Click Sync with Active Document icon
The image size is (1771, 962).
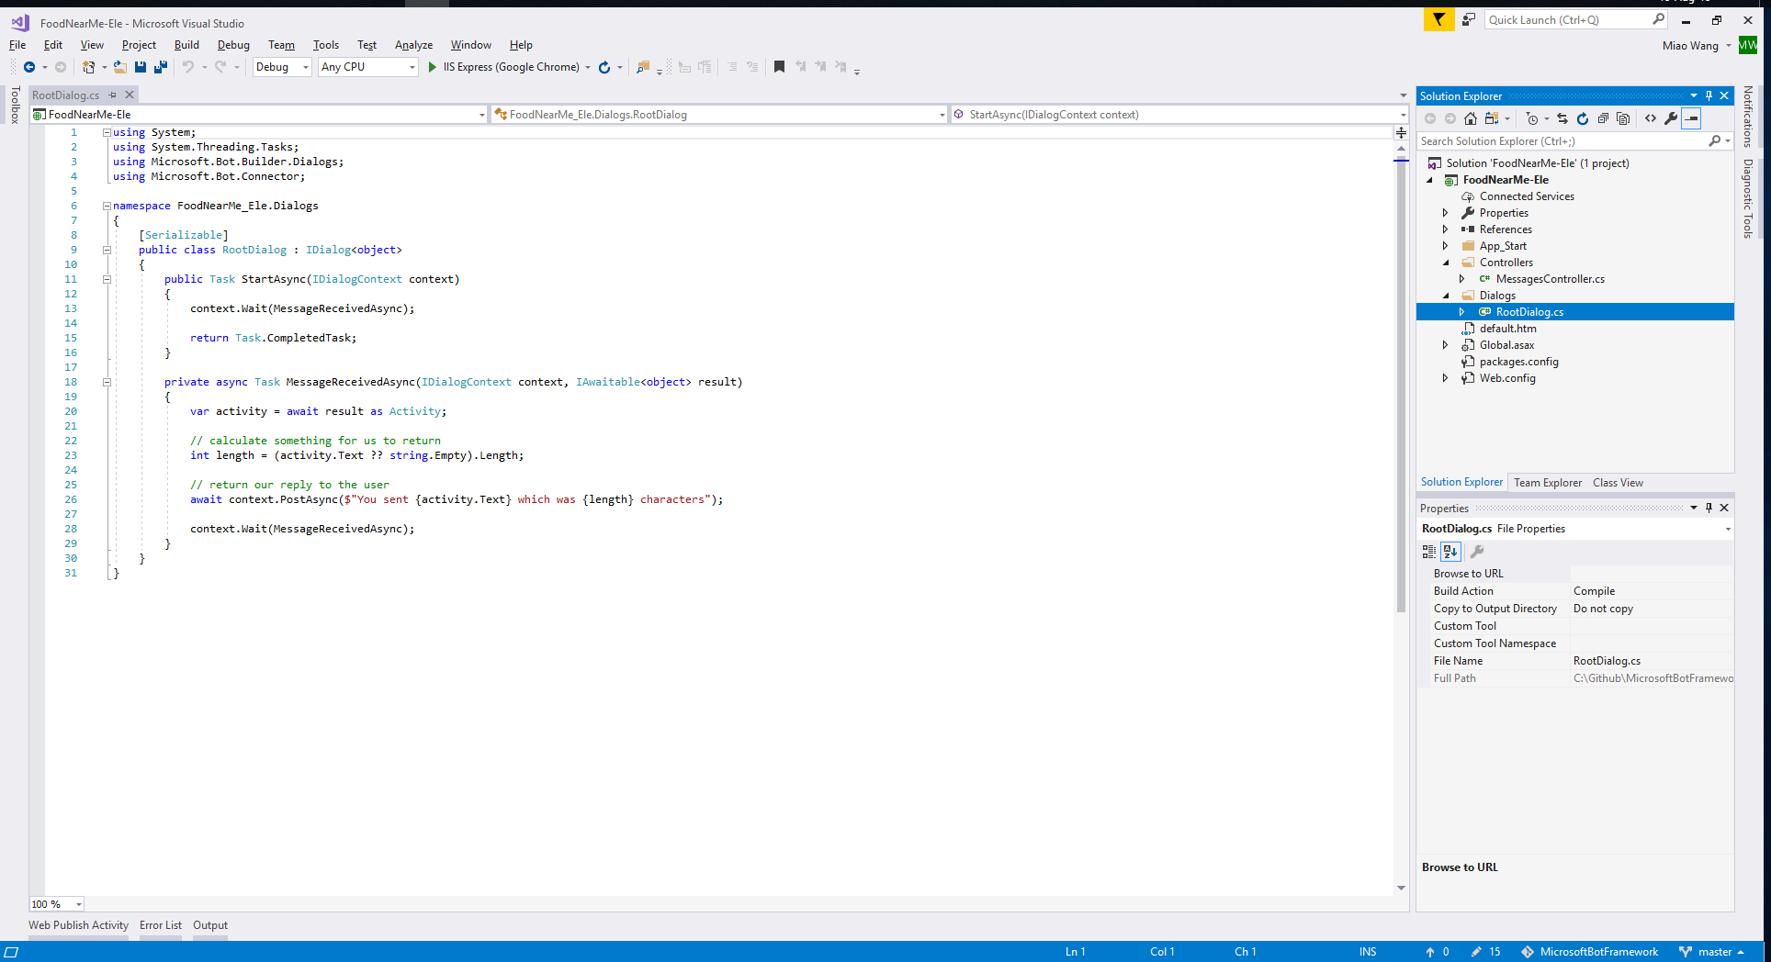tap(1562, 118)
